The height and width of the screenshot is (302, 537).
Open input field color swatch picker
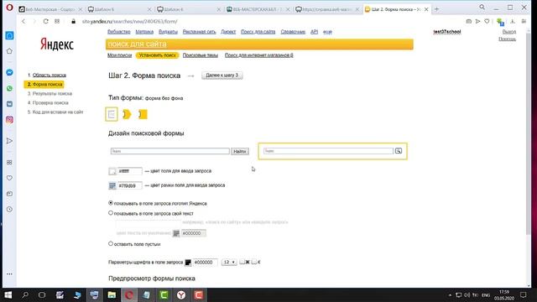(x=112, y=171)
